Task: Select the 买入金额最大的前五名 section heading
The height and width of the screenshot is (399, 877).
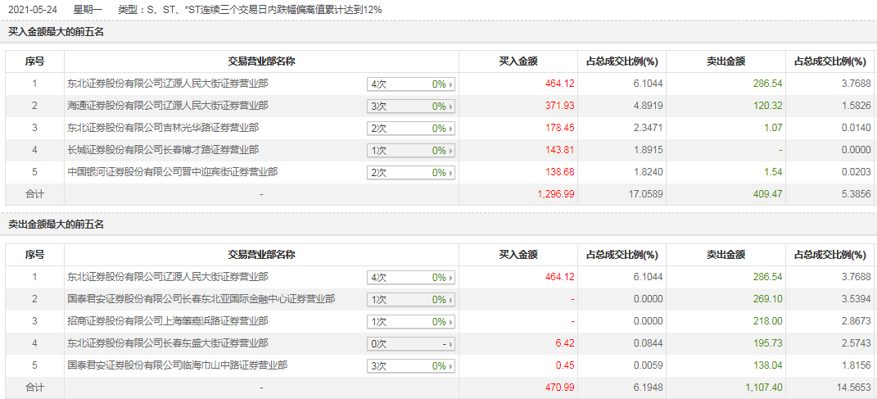Action: pos(57,32)
